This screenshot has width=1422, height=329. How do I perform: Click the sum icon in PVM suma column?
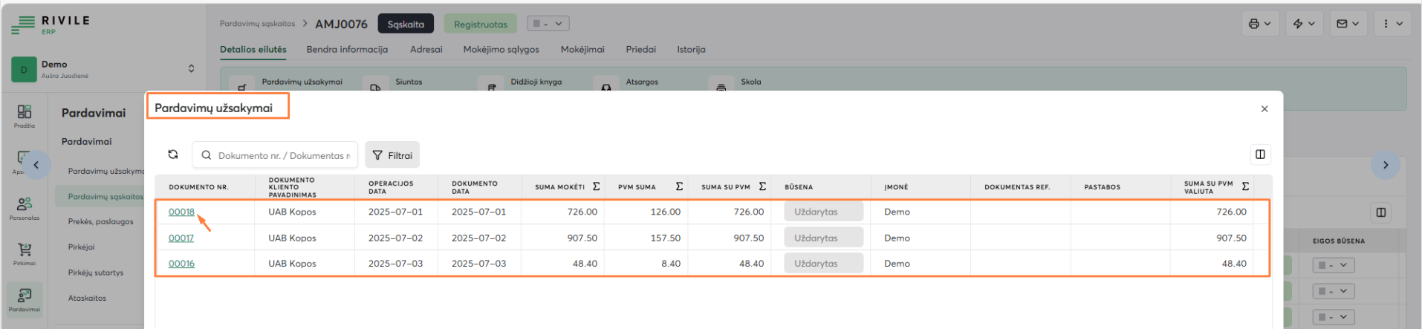(x=679, y=186)
